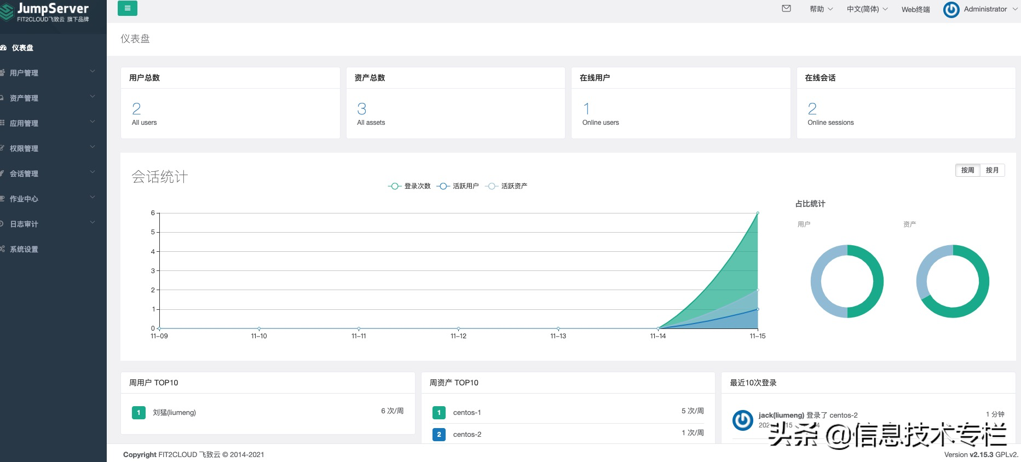Click the online users count 1

(586, 108)
